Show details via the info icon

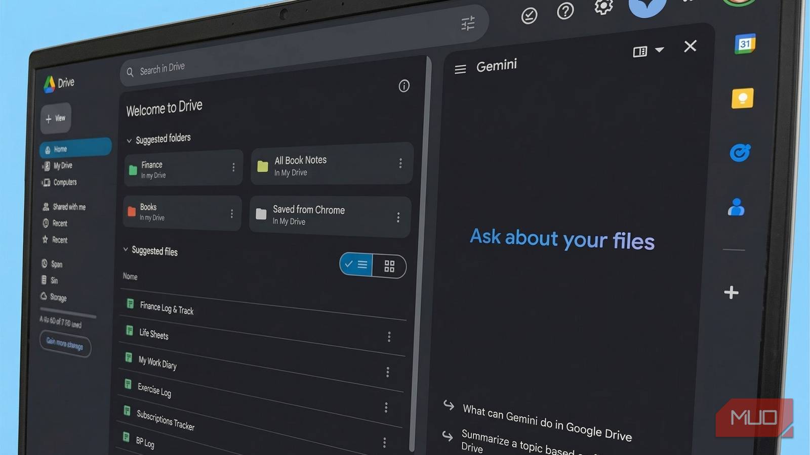404,86
